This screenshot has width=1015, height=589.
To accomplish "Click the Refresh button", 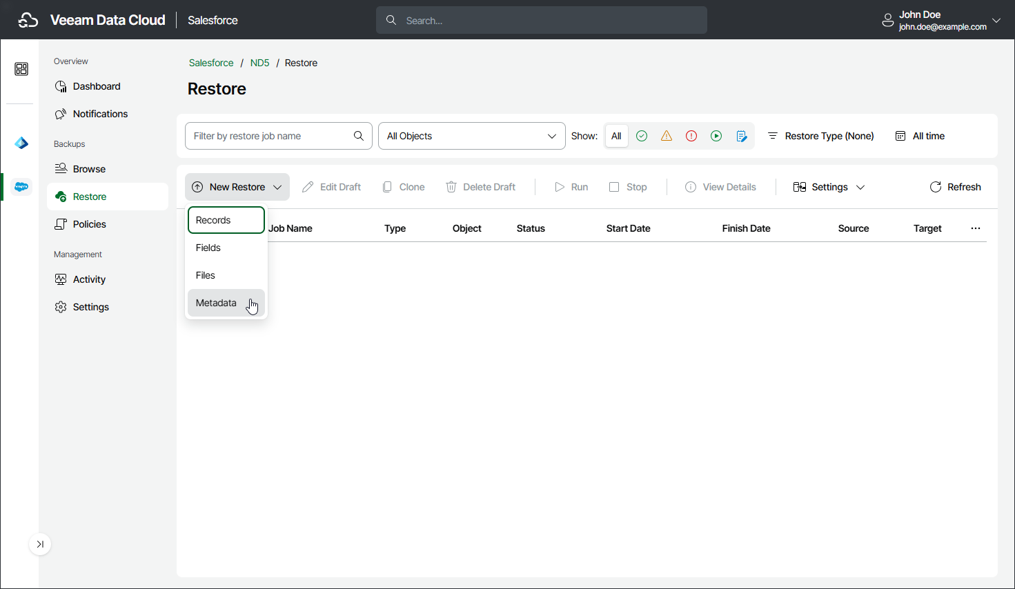I will click(x=956, y=187).
